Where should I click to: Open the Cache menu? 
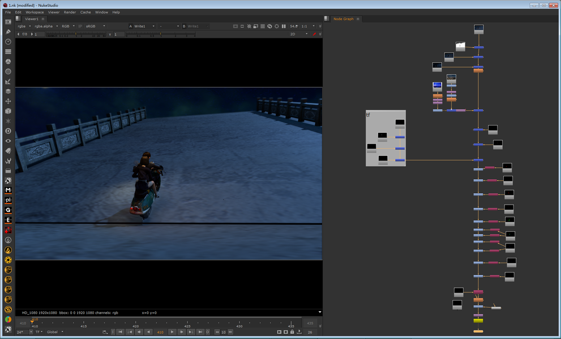[x=85, y=12]
